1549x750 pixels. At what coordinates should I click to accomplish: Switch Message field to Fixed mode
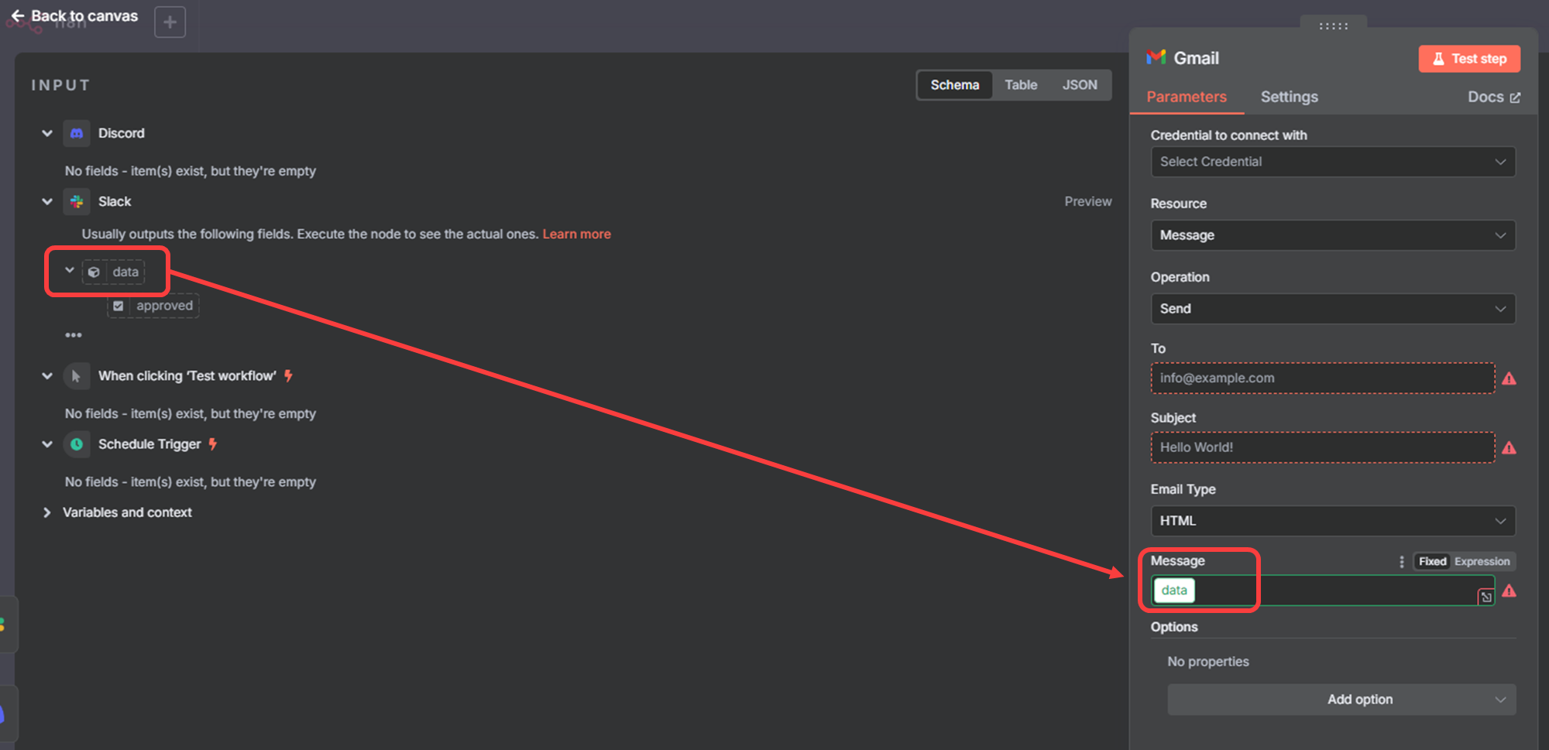point(1432,561)
